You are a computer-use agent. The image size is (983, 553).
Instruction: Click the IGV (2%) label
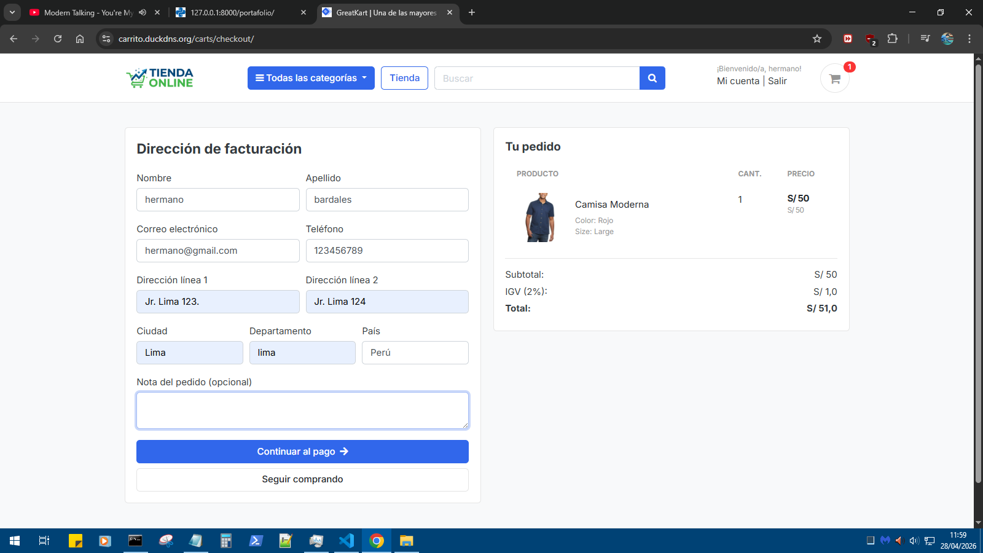[526, 292]
